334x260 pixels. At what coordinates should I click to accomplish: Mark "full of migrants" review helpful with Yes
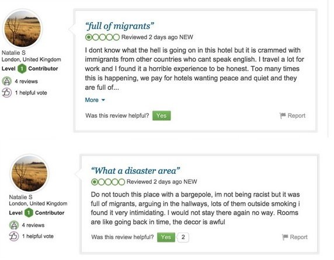coord(162,115)
